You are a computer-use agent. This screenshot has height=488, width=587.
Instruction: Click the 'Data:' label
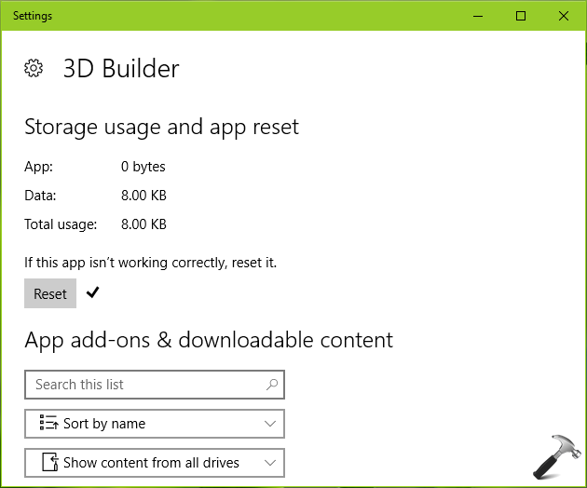point(40,196)
